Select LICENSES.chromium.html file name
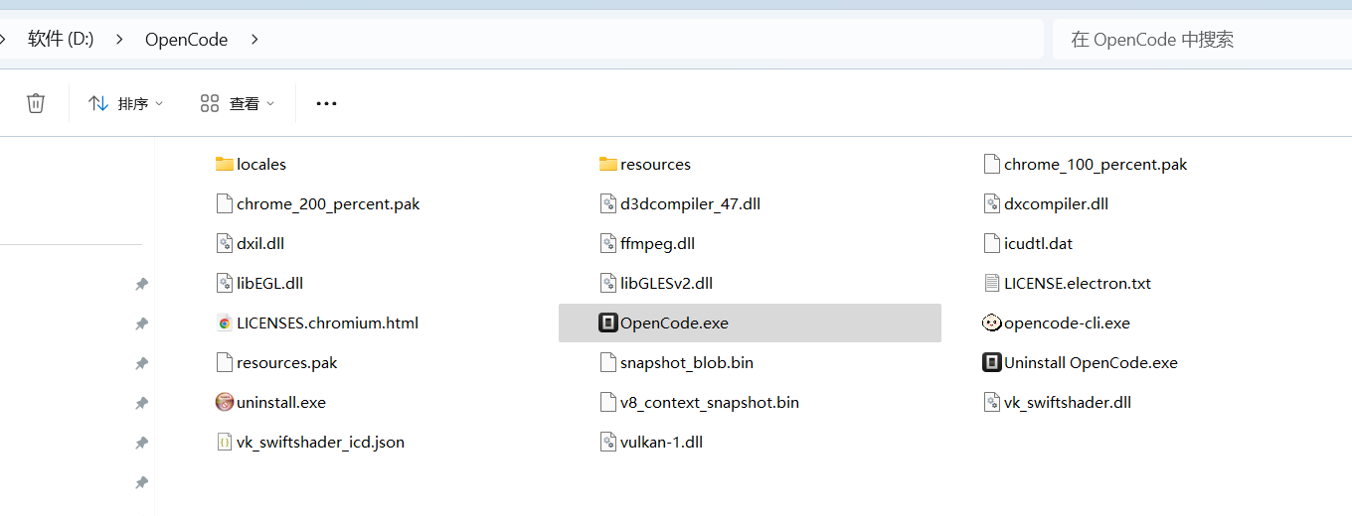The height and width of the screenshot is (516, 1352). pyautogui.click(x=327, y=322)
